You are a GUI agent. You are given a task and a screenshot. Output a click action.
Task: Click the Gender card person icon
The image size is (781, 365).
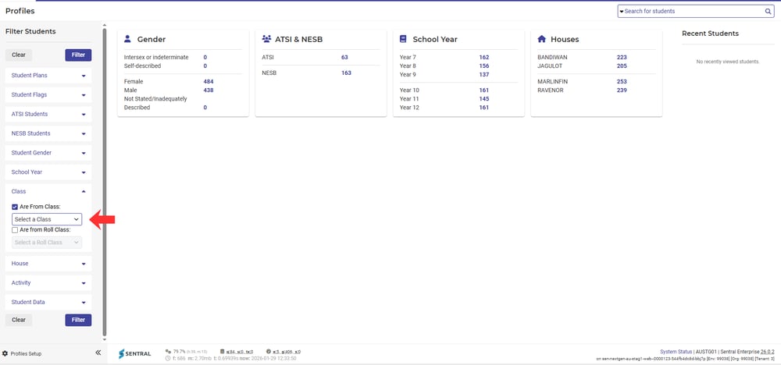pyautogui.click(x=128, y=39)
